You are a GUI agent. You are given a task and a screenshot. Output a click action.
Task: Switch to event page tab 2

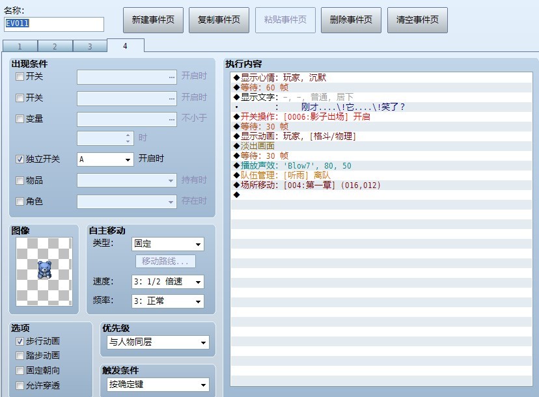[x=55, y=46]
